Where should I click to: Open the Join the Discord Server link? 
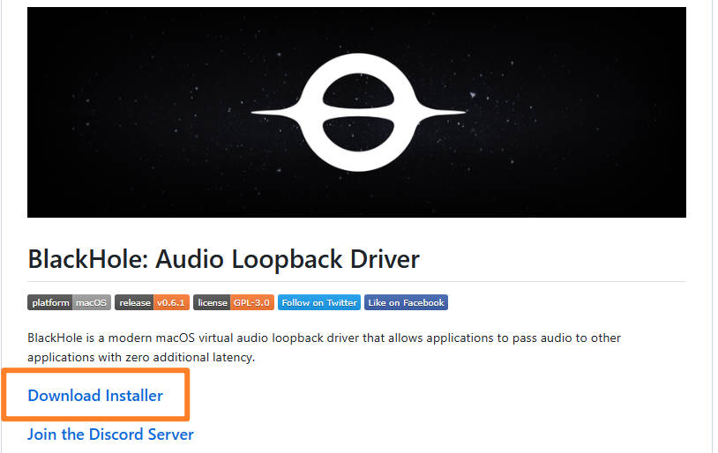110,434
